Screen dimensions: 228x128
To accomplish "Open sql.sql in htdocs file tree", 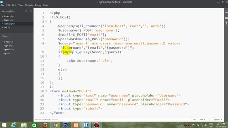I will pos(6,53).
